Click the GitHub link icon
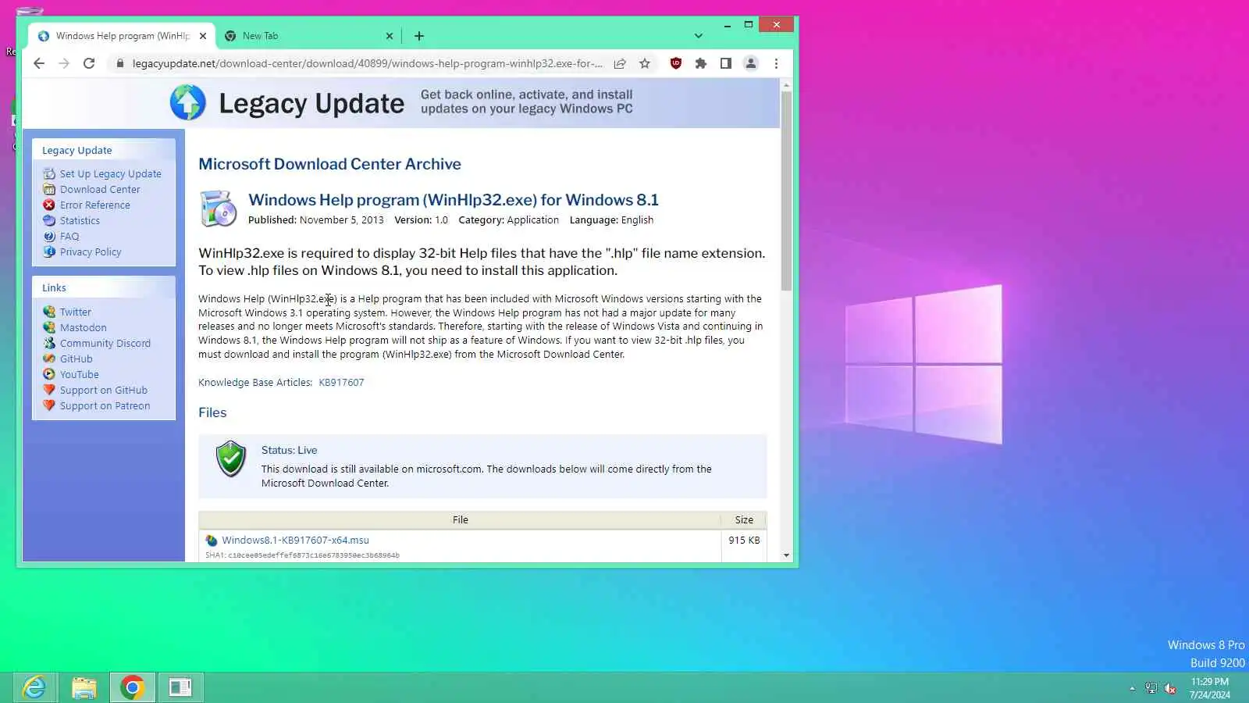This screenshot has width=1249, height=703. tap(49, 359)
